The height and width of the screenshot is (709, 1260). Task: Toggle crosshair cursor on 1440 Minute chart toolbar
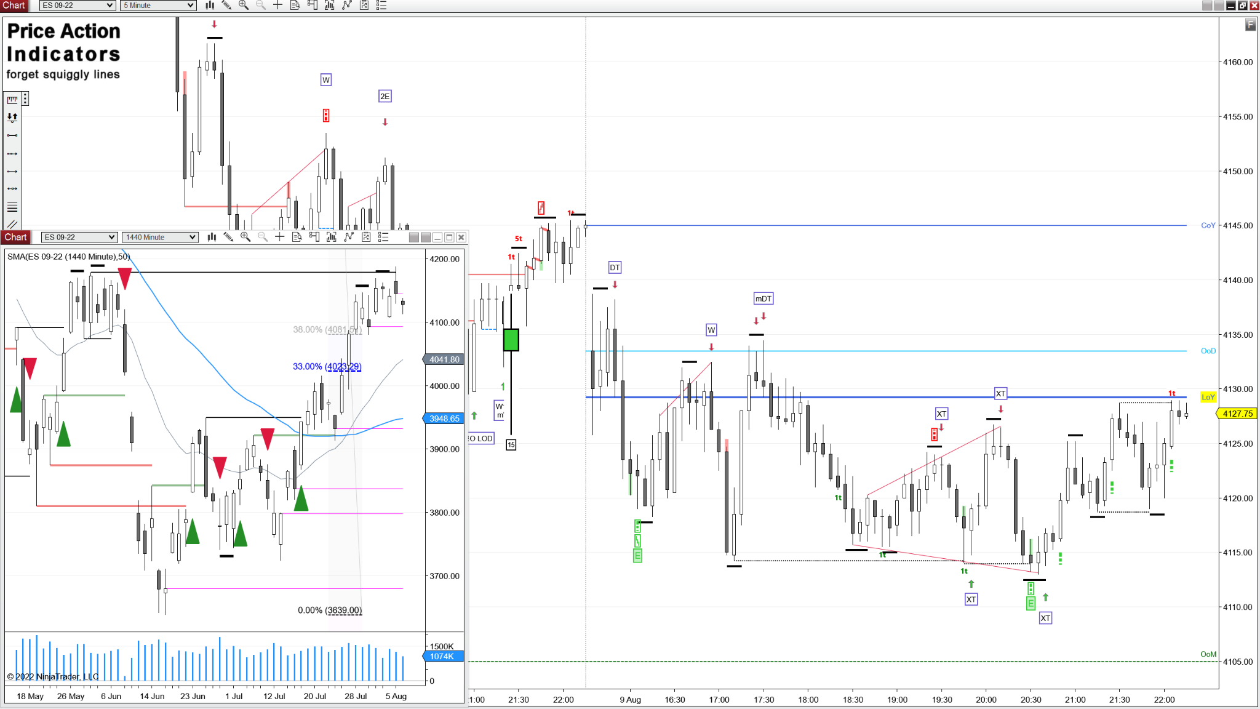tap(280, 237)
